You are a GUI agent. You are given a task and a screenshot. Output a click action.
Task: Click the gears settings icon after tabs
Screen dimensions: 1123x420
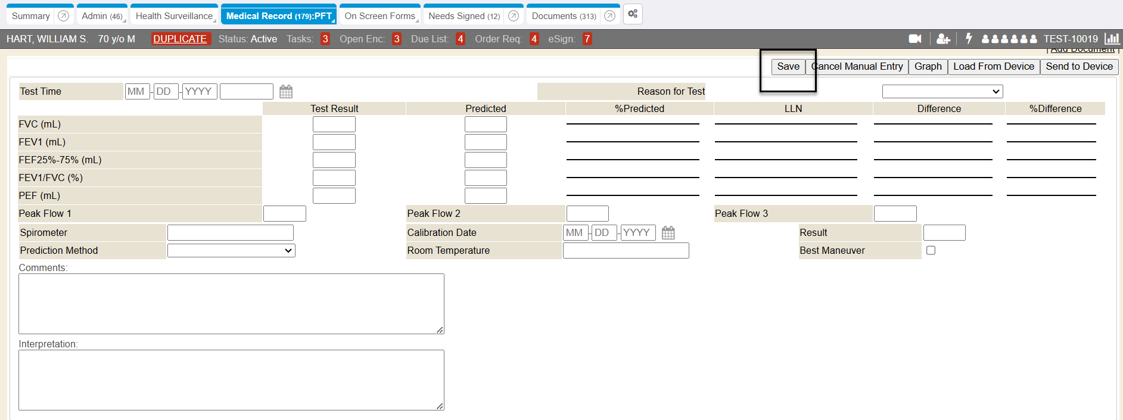pyautogui.click(x=633, y=14)
